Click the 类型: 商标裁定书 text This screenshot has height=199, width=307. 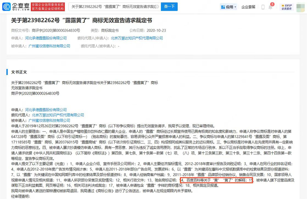104,31
